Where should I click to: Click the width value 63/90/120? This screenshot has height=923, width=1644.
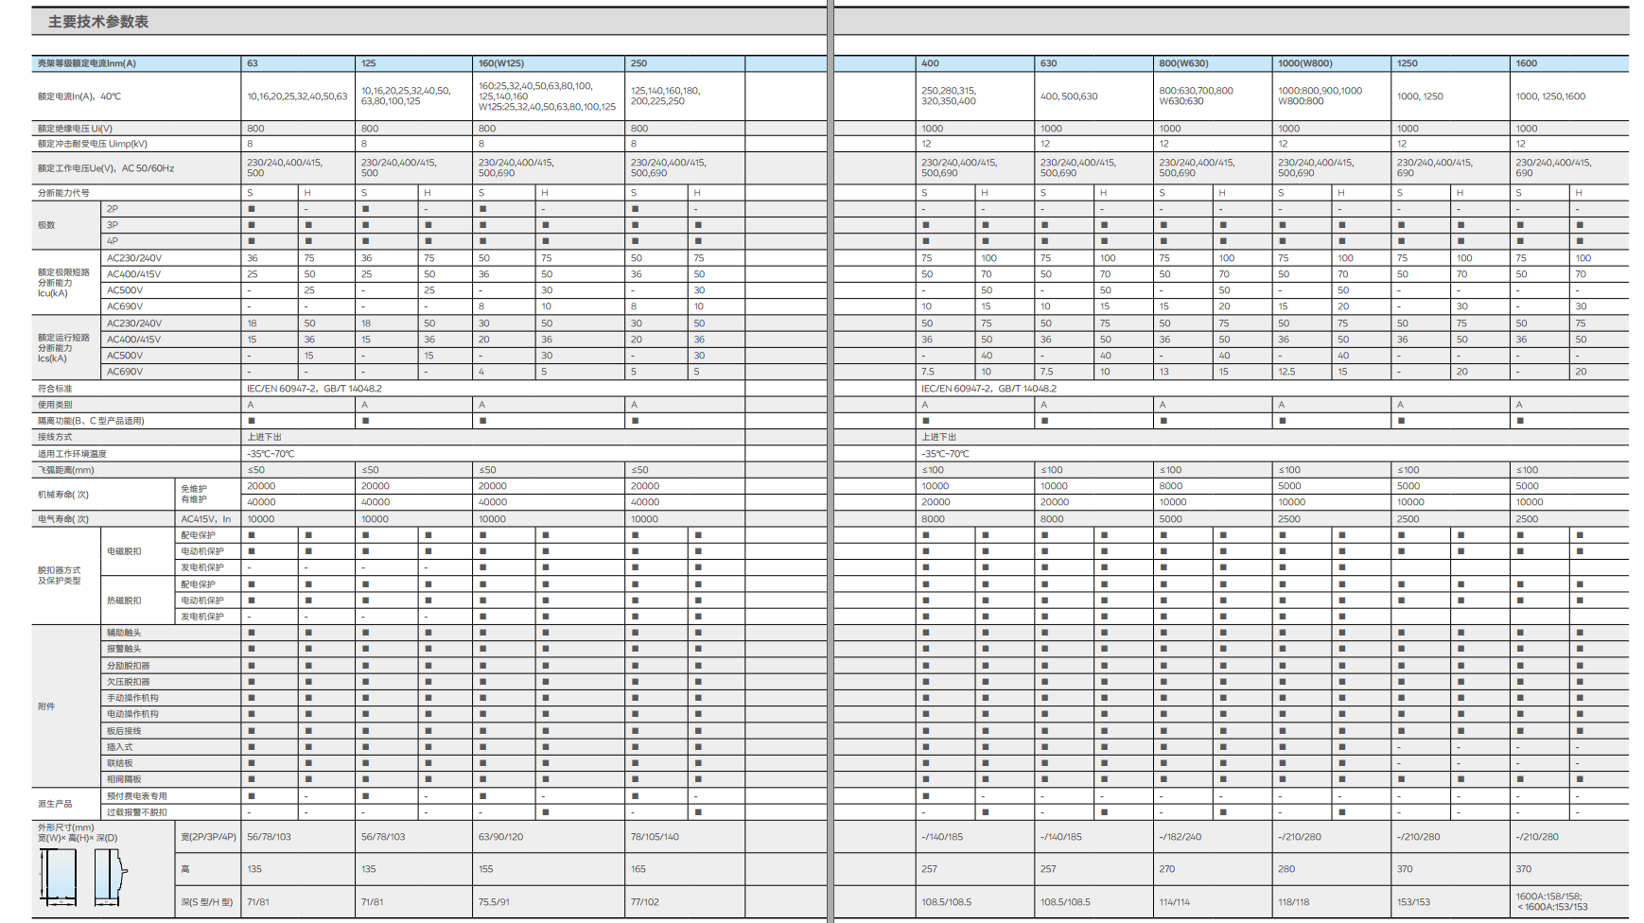(x=501, y=837)
